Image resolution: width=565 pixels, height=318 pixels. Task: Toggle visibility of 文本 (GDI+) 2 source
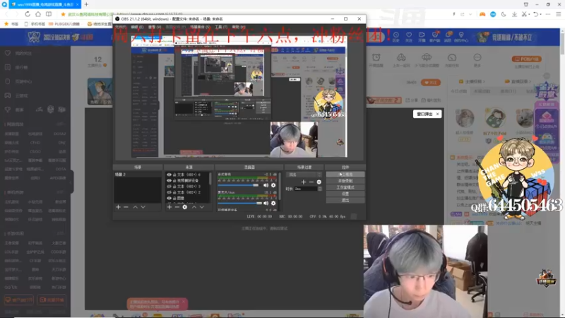coord(169,192)
